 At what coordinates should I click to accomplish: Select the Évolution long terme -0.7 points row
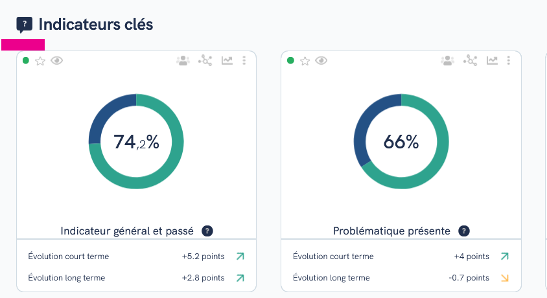[401, 278]
